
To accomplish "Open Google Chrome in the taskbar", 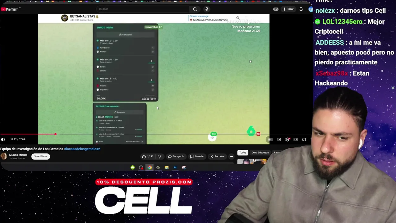I will (150, 168).
